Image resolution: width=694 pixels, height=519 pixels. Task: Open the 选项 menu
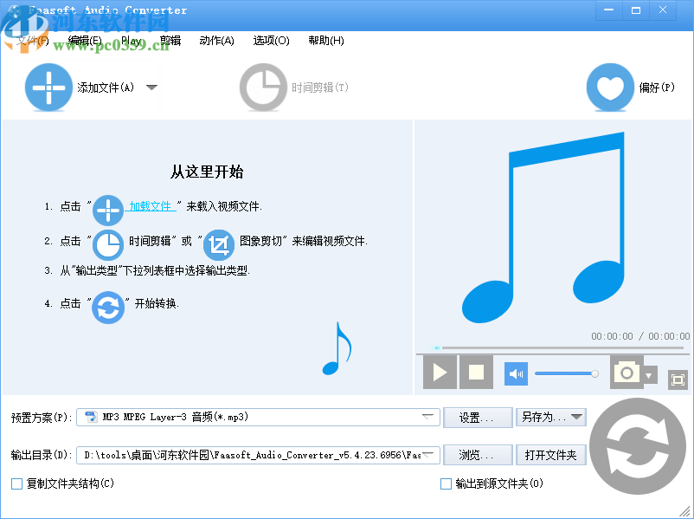(x=271, y=41)
